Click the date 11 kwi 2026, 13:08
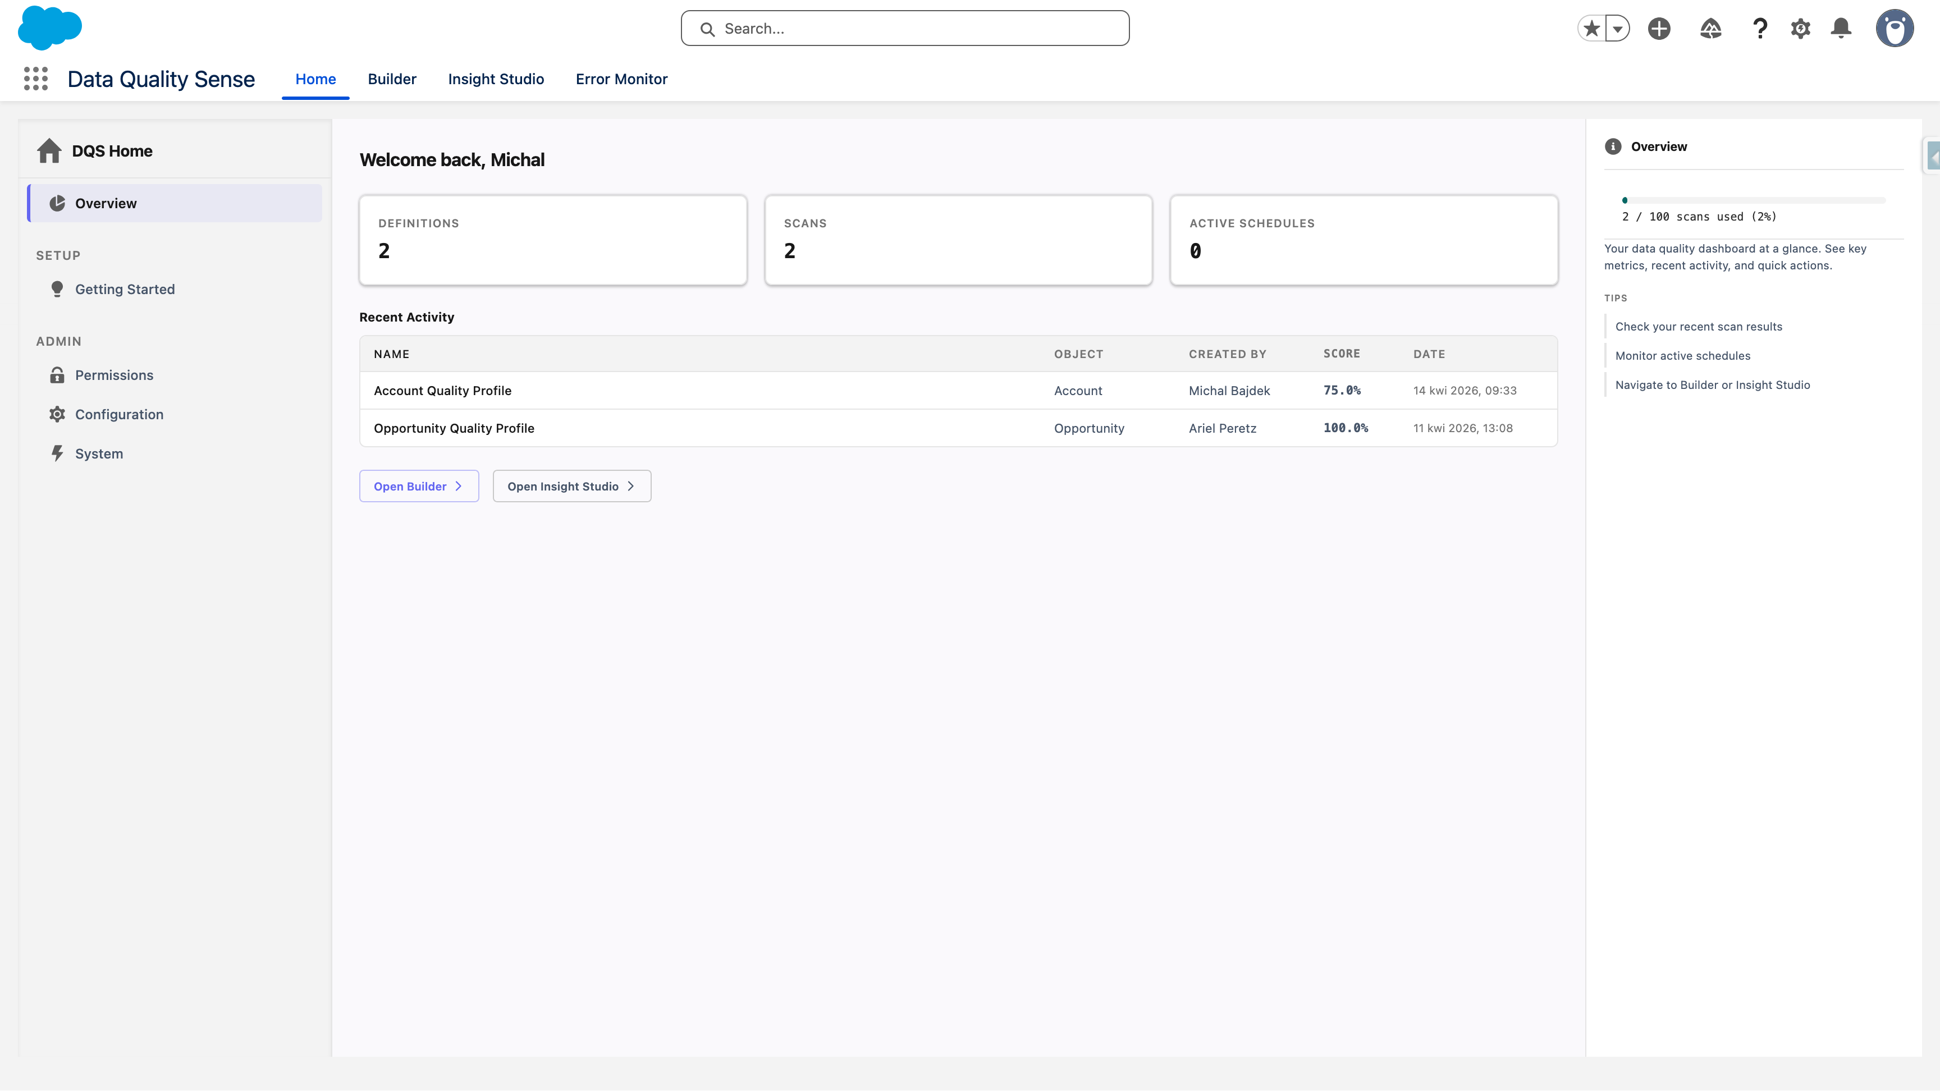Image resolution: width=1940 pixels, height=1091 pixels. 1462,428
